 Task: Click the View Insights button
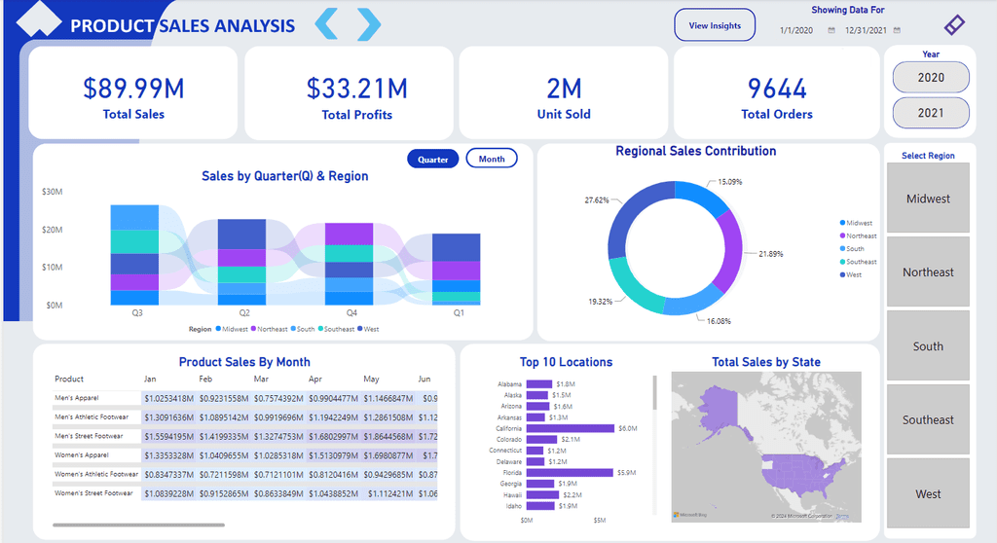(715, 25)
